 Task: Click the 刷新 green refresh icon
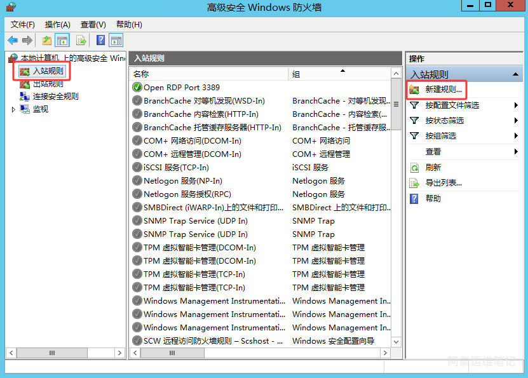pyautogui.click(x=414, y=168)
